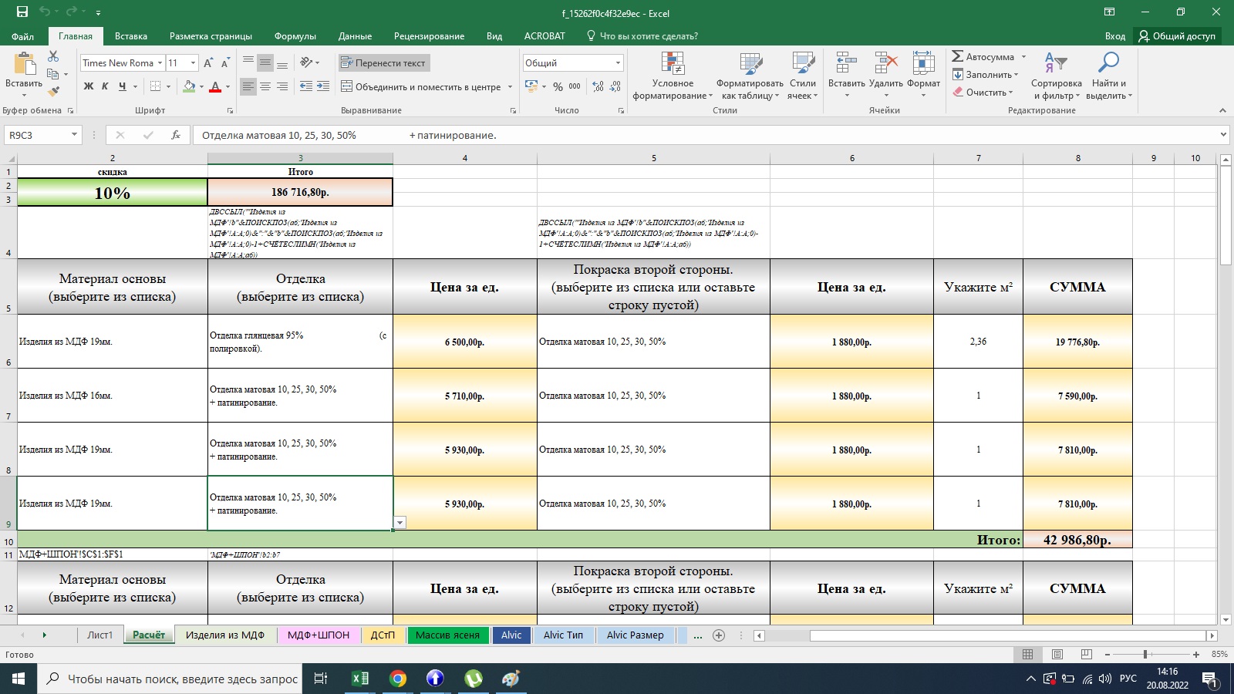Open Chrome from the taskbar
1234x694 pixels.
click(x=398, y=679)
